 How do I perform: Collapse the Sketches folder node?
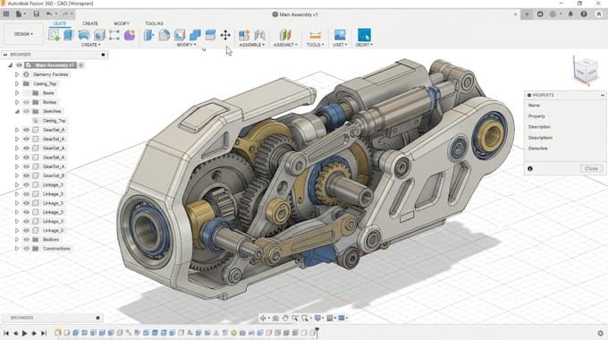[17, 111]
